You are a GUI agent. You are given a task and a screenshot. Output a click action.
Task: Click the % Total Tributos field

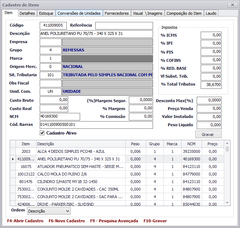pos(211,85)
